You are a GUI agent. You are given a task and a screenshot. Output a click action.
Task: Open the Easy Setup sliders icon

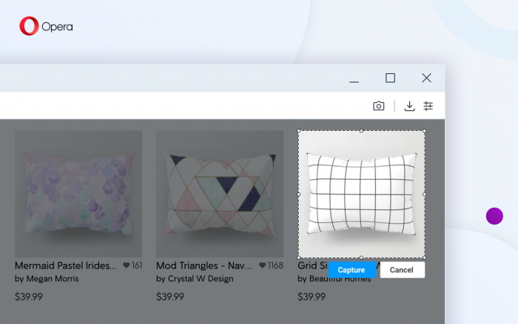coord(428,106)
